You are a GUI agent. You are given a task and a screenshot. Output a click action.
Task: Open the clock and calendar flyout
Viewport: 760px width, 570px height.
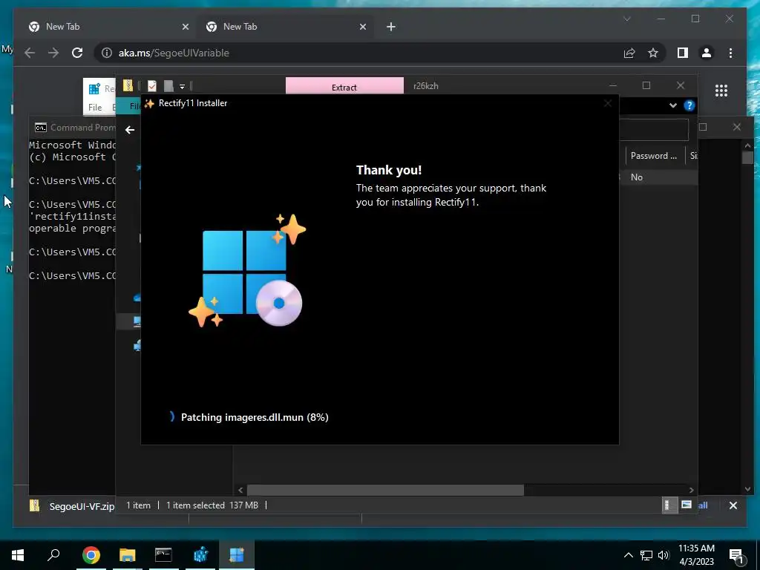(x=696, y=555)
